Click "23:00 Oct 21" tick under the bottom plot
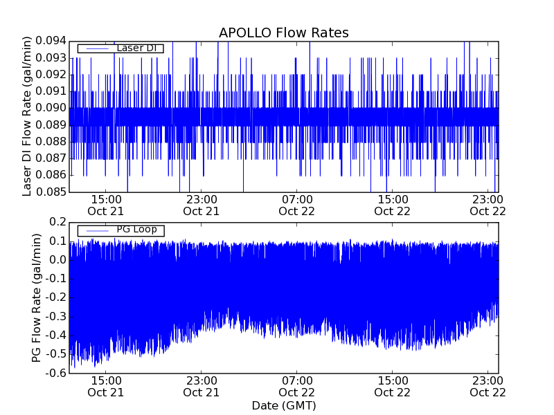Viewport: 554px width, 415px height. click(x=201, y=386)
